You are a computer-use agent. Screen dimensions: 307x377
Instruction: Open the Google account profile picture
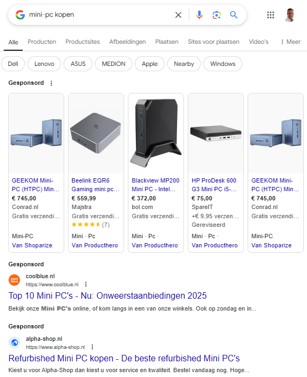(290, 15)
